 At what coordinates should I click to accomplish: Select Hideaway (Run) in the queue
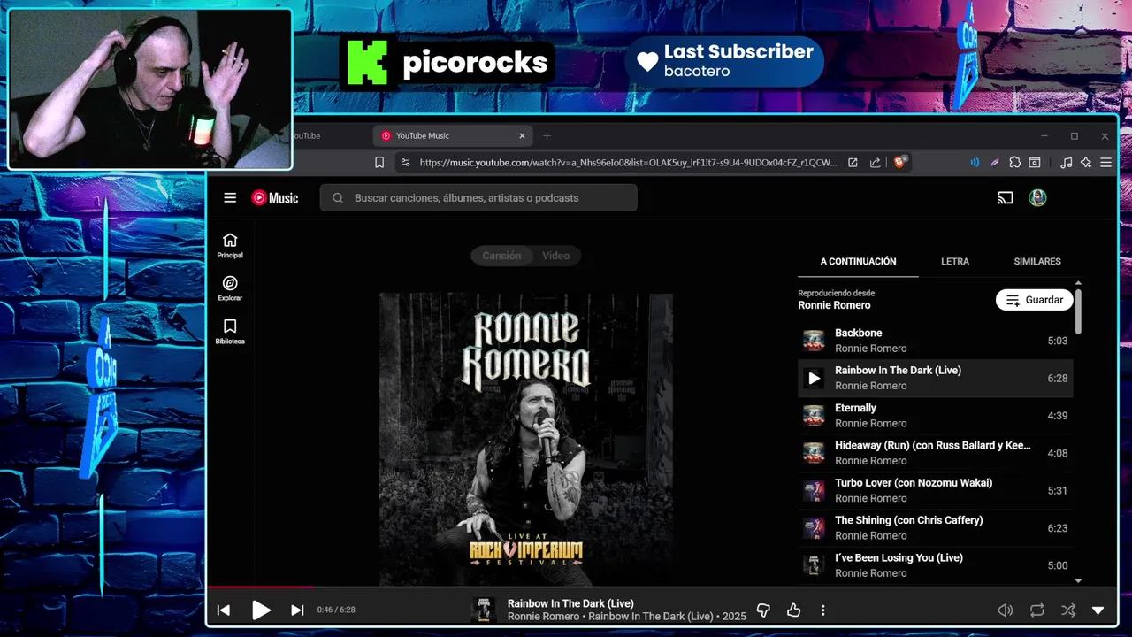coord(936,453)
